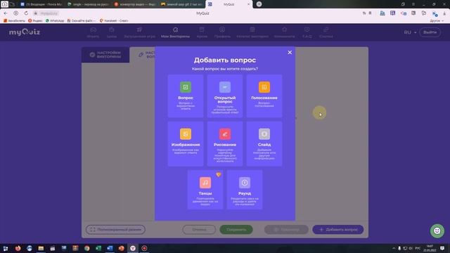Select the Изображения image question card
The width and height of the screenshot is (450, 253).
click(x=186, y=143)
